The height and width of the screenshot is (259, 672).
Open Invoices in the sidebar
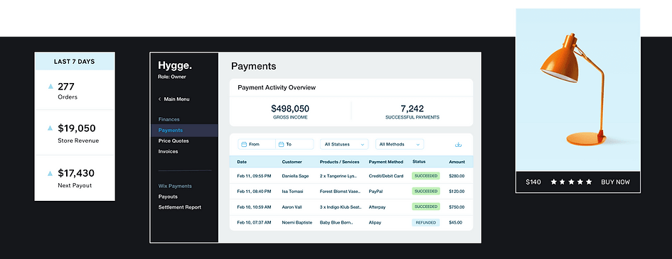click(x=168, y=152)
